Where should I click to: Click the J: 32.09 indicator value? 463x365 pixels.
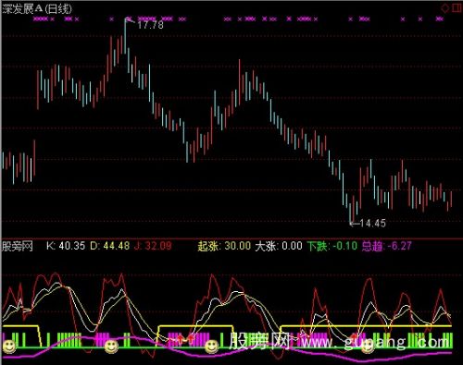(x=153, y=246)
